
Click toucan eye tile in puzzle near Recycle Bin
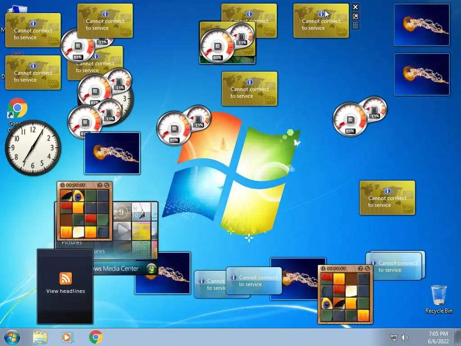pos(327,304)
